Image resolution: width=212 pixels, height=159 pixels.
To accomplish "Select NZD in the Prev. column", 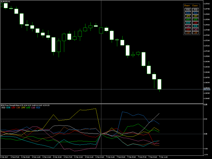I will (188, 13).
